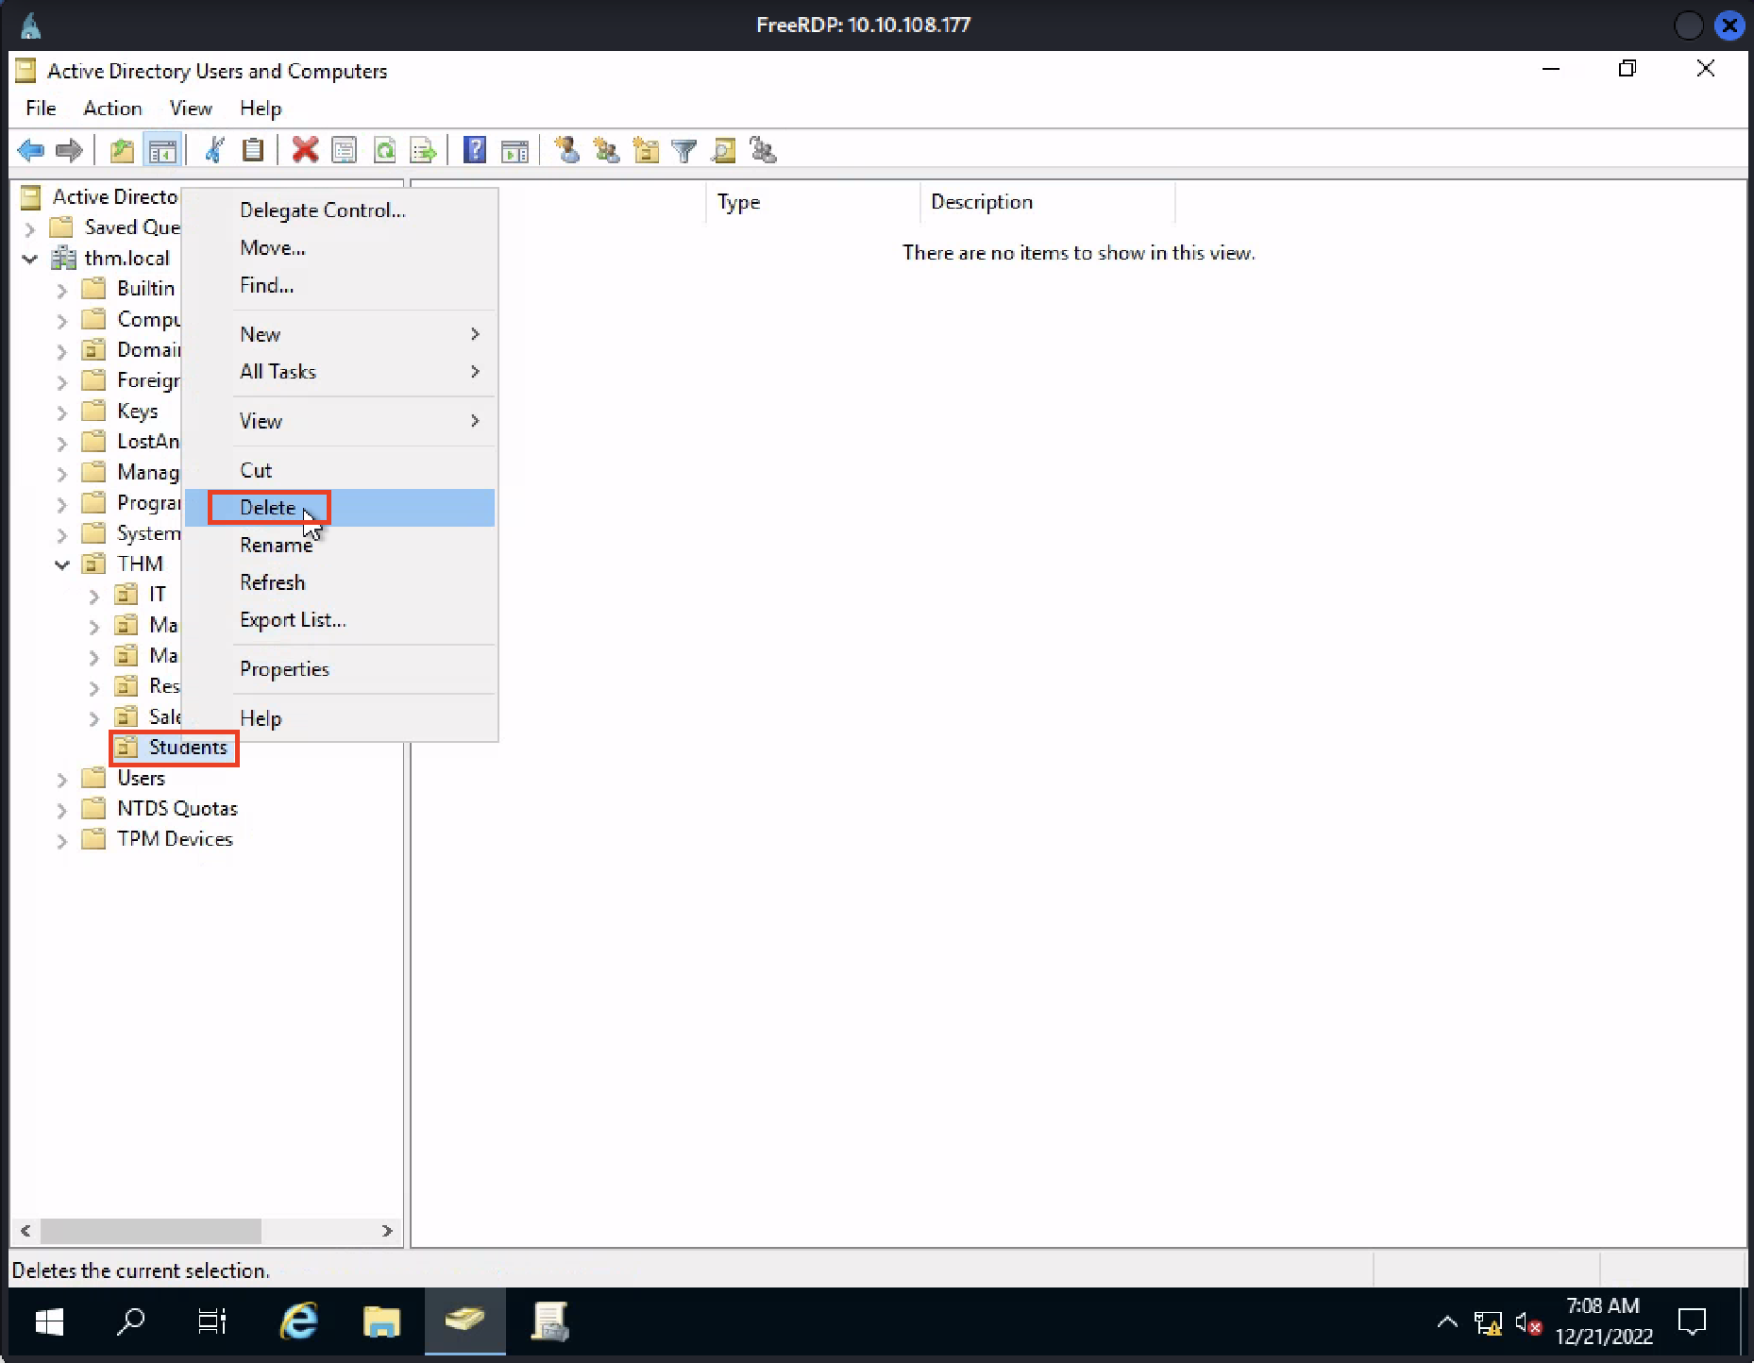Click the tree pane horizontal scrollbar thumb
This screenshot has width=1754, height=1363.
pyautogui.click(x=151, y=1231)
